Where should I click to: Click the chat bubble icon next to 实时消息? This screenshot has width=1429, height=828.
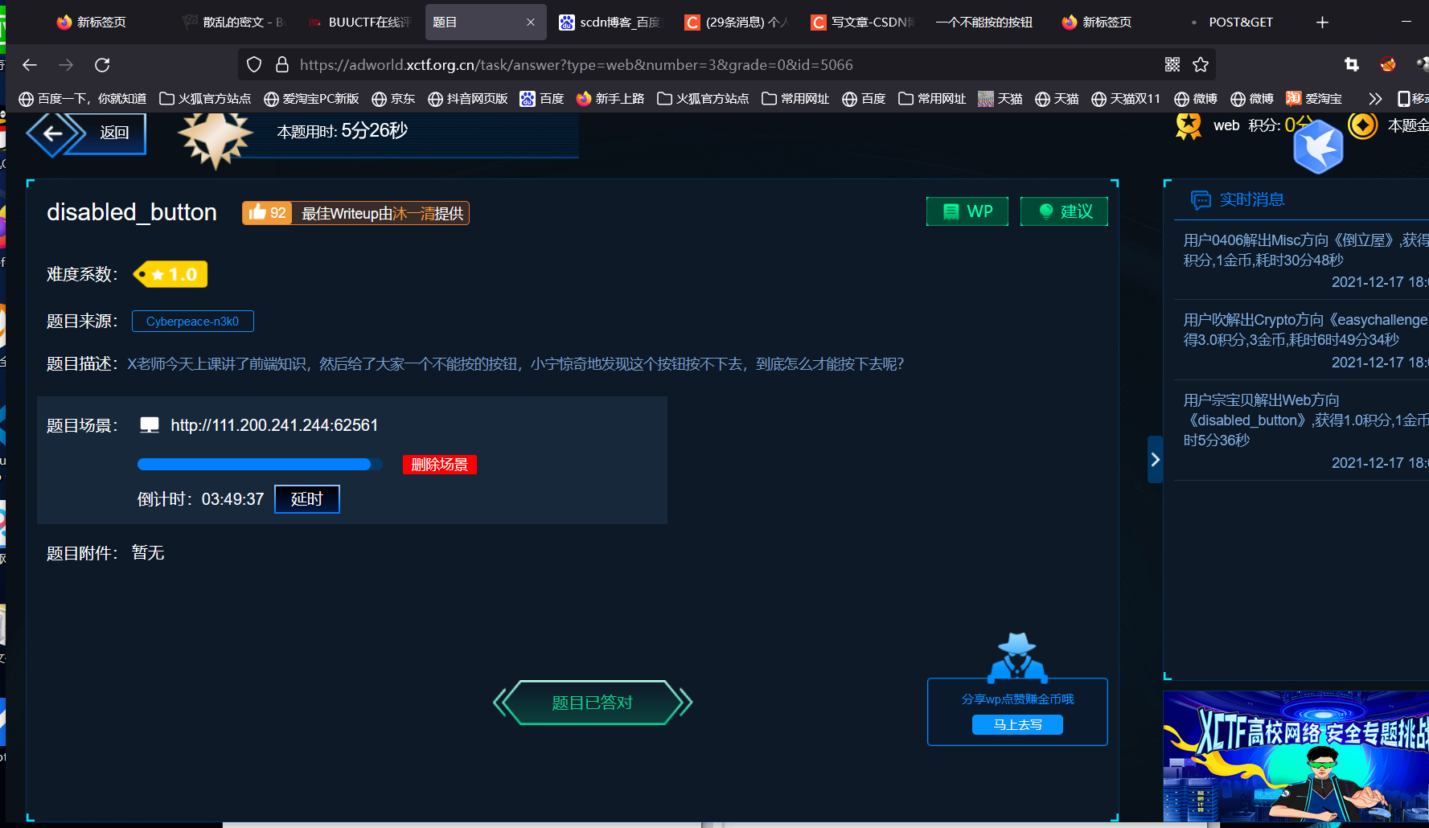coord(1201,199)
